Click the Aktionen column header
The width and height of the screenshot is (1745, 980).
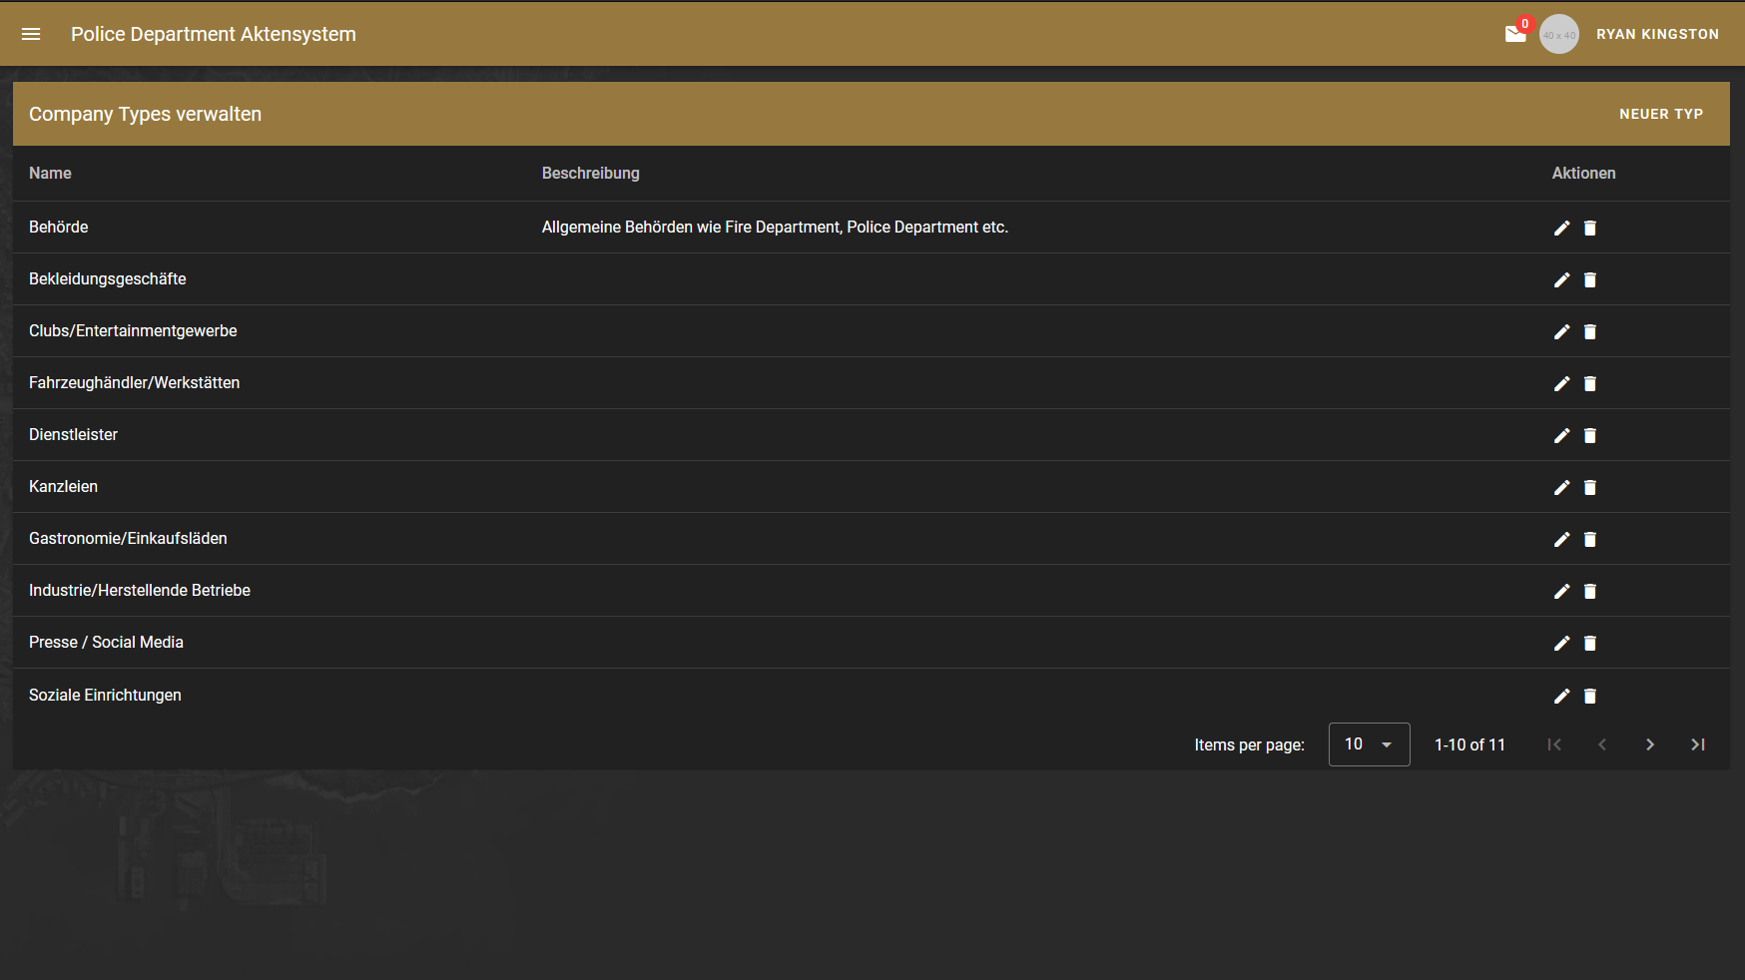coord(1583,173)
